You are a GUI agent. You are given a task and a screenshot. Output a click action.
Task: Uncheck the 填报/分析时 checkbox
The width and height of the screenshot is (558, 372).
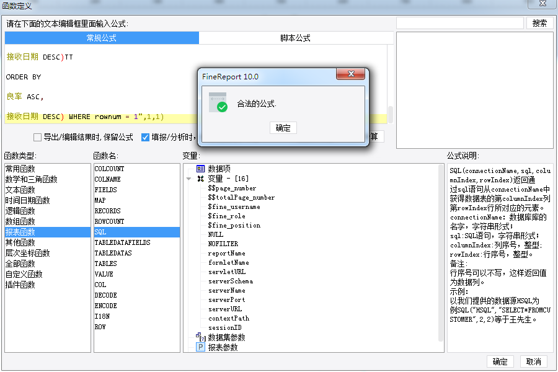tap(145, 137)
